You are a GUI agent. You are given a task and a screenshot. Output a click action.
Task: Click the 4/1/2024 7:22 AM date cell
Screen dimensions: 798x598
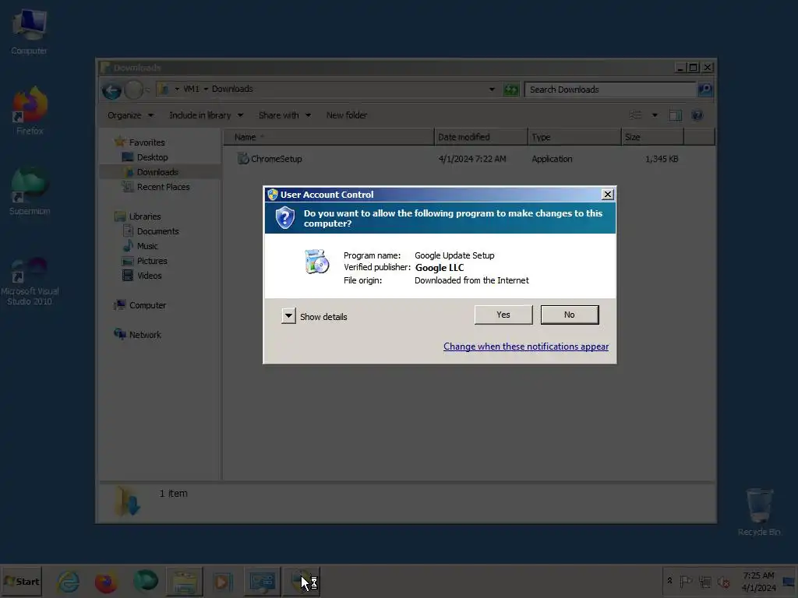pyautogui.click(x=472, y=159)
